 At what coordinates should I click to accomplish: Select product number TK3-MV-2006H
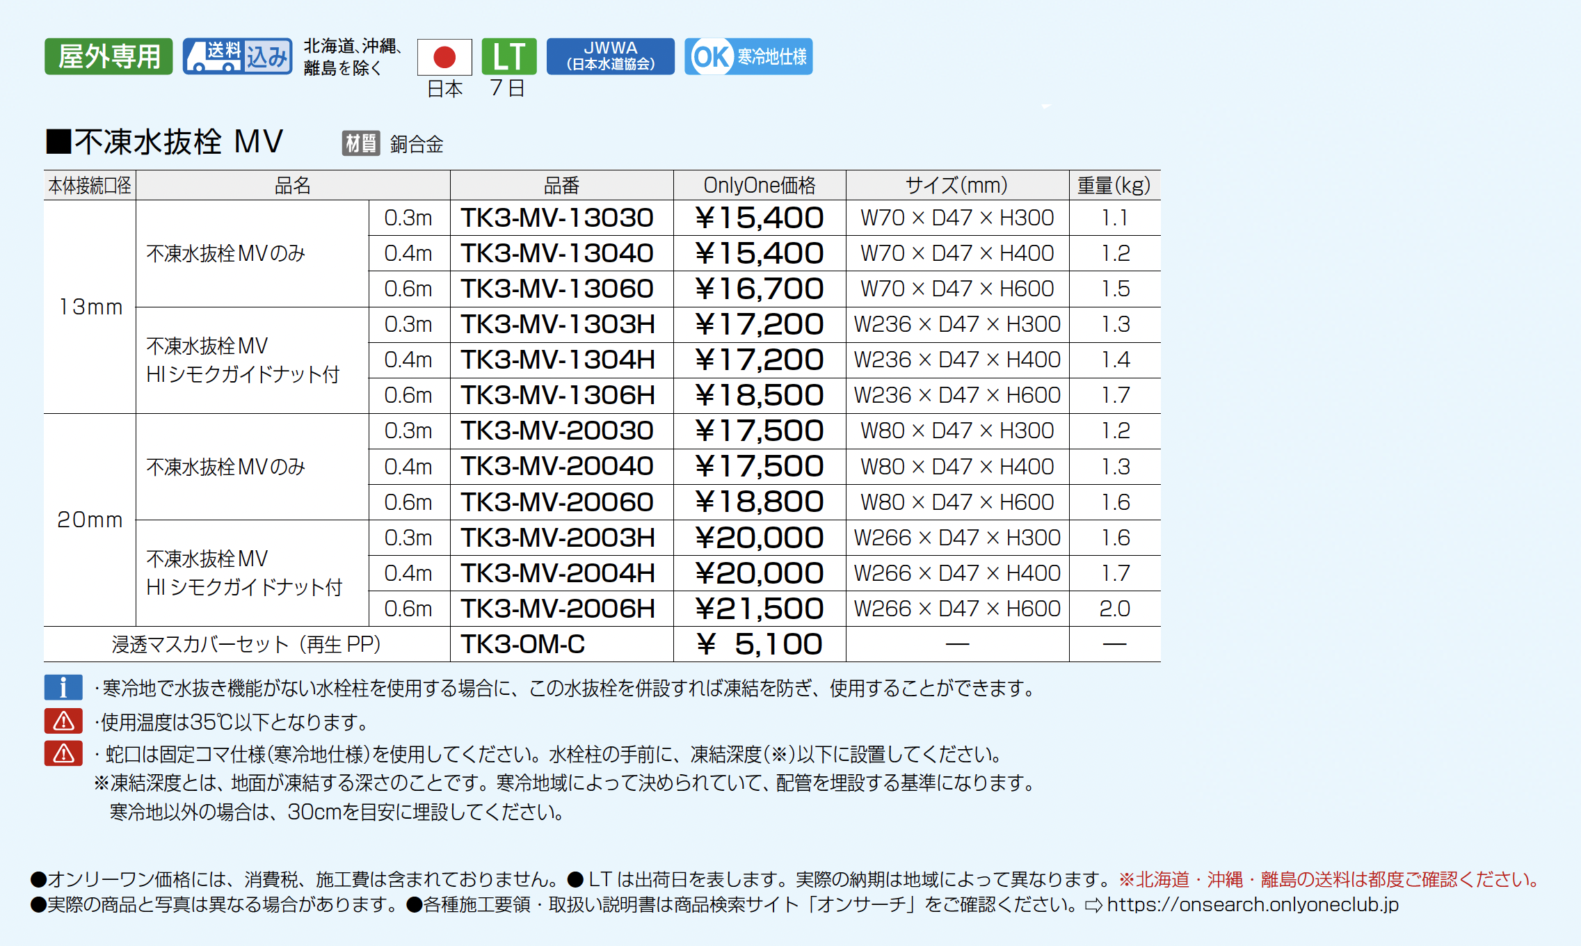[x=557, y=609]
